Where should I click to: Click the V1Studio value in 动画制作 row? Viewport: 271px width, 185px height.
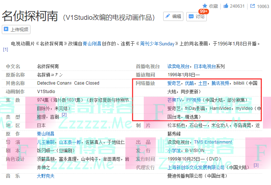click(46, 92)
